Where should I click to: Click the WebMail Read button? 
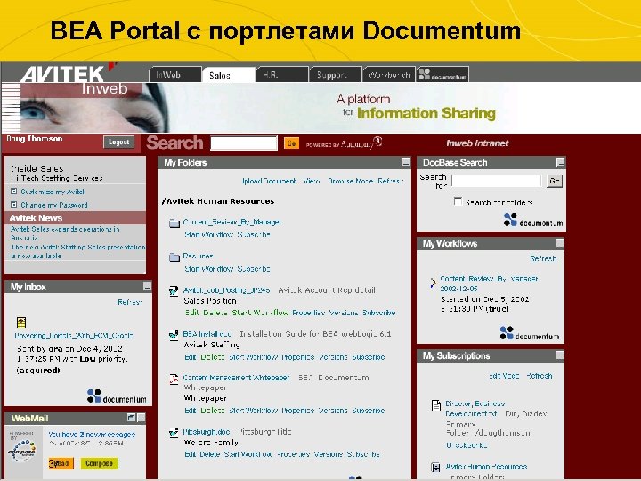click(61, 463)
